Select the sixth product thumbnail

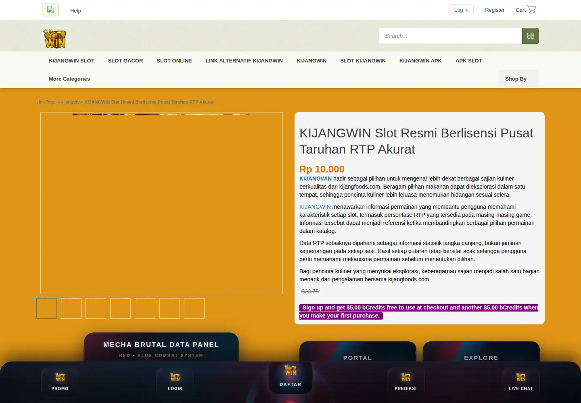click(x=169, y=308)
